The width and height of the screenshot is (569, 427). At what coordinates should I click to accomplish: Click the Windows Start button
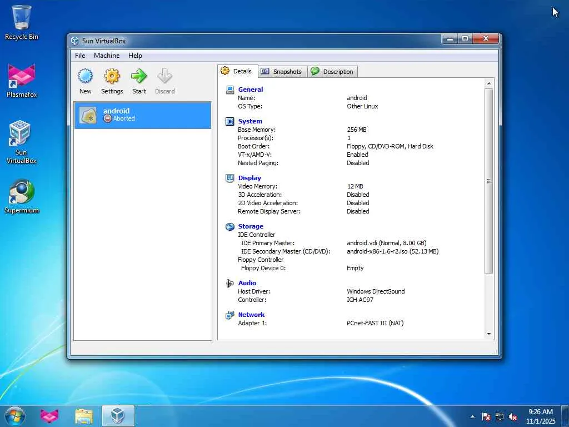click(14, 415)
